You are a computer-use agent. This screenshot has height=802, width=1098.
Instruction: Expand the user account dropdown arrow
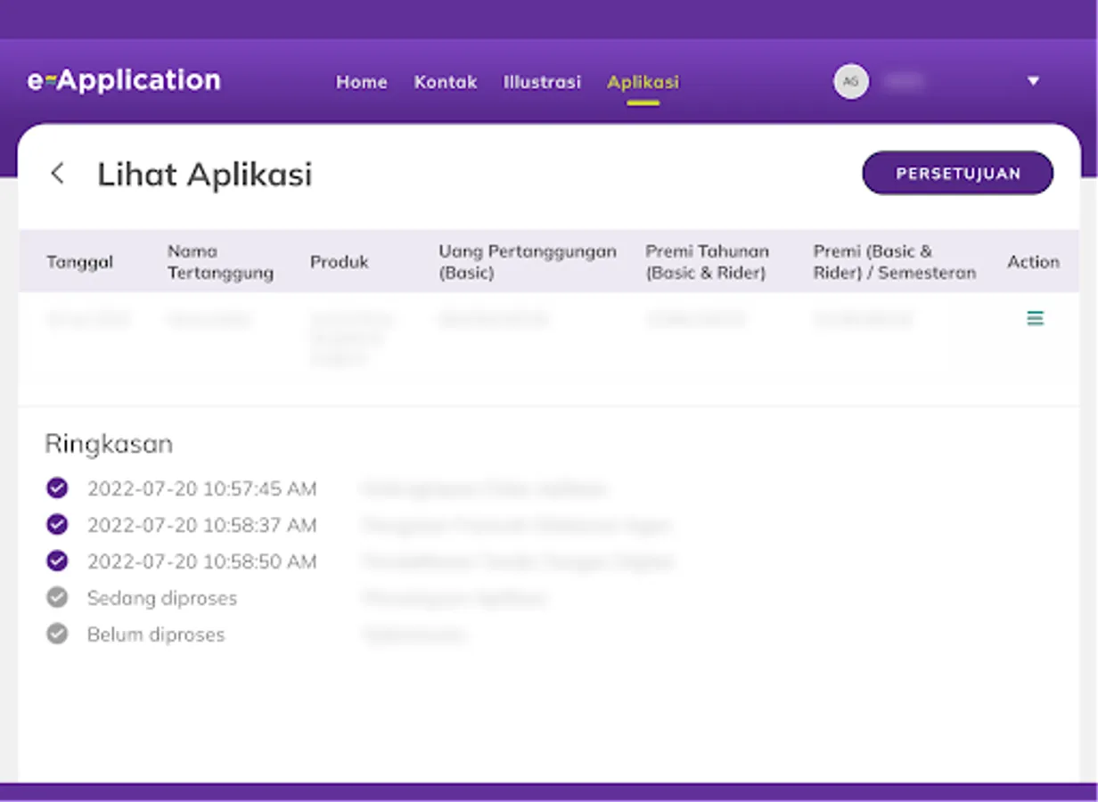[1033, 82]
